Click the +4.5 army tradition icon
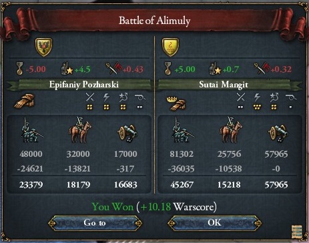Viewport: 309px width, 243px height. click(x=67, y=69)
